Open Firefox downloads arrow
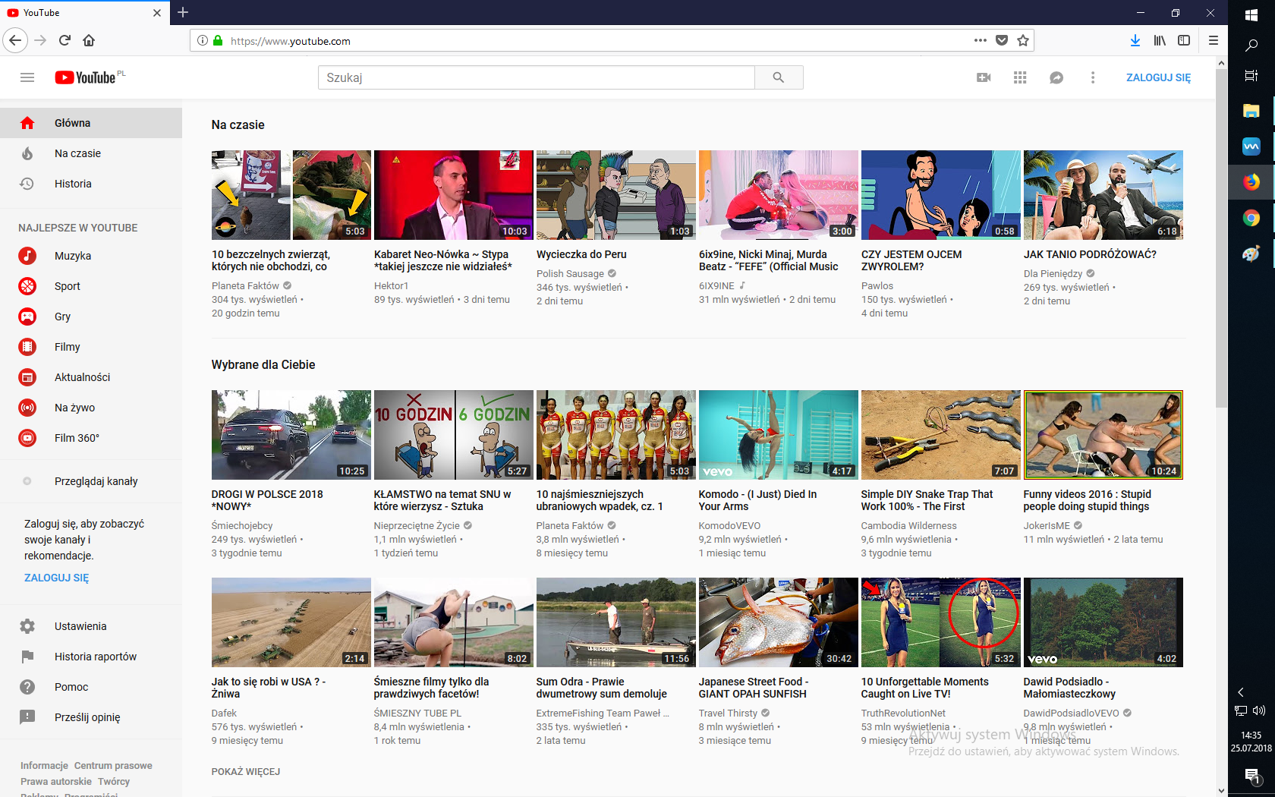Viewport: 1275px width, 797px height. click(x=1135, y=40)
